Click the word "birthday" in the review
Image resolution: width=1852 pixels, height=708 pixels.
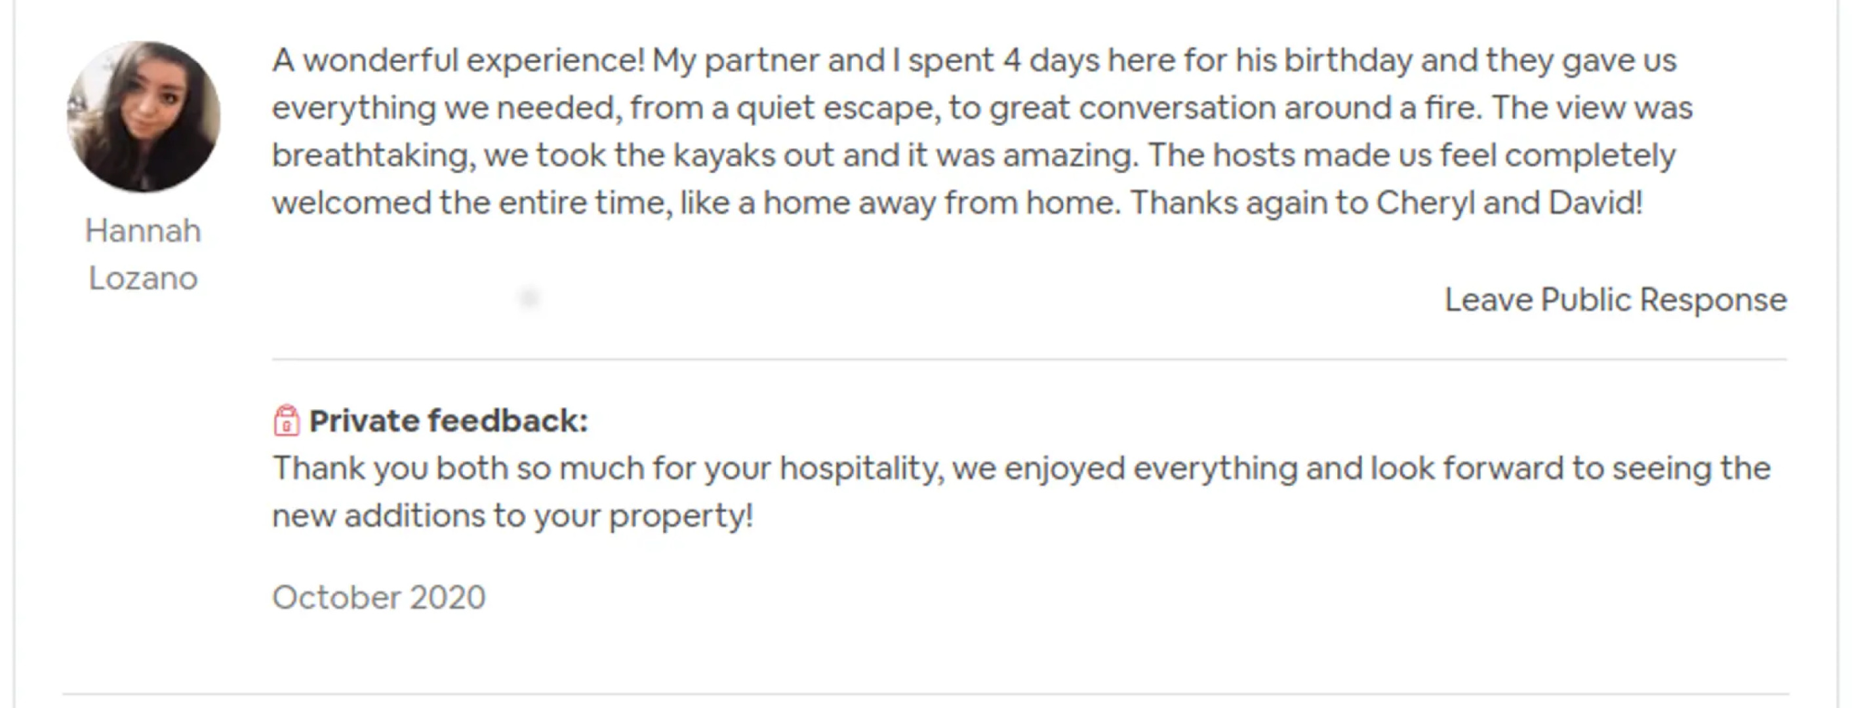(x=1348, y=60)
